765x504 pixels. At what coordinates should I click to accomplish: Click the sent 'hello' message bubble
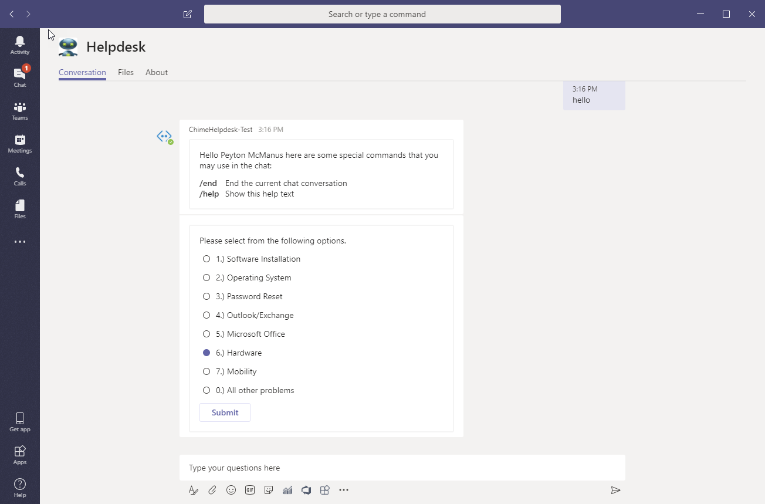594,95
